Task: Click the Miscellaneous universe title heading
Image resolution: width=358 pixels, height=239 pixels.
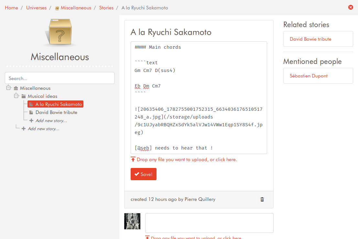Action: (60, 57)
